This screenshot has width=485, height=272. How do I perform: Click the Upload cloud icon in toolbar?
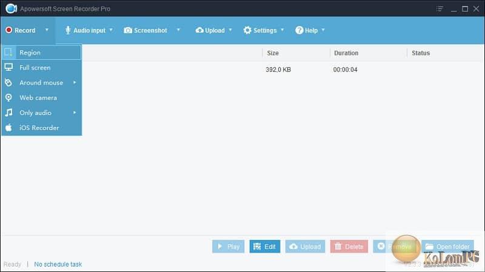(199, 30)
